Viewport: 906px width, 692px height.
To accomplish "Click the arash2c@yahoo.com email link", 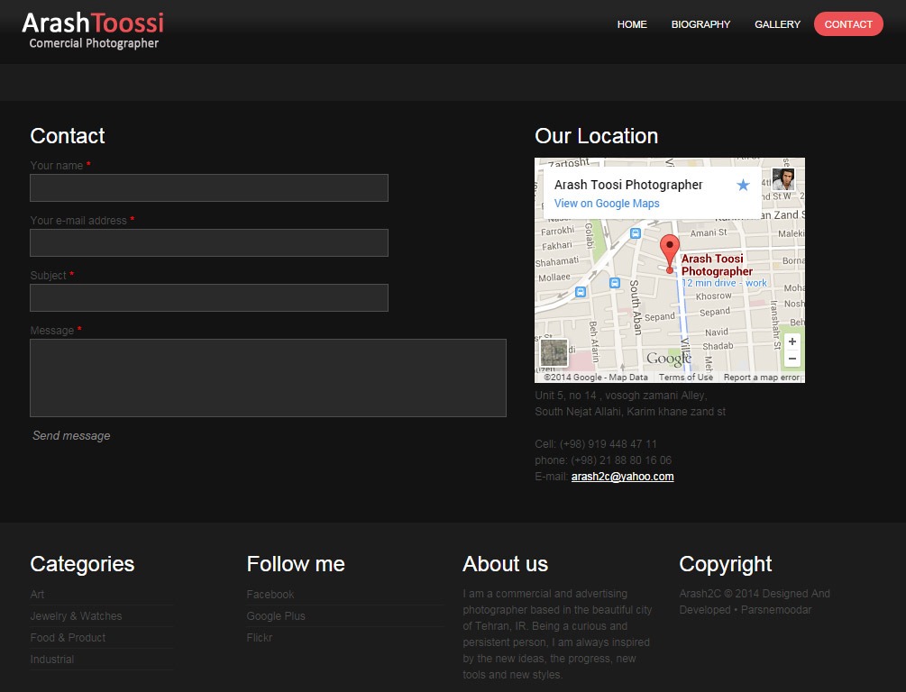I will pyautogui.click(x=622, y=477).
